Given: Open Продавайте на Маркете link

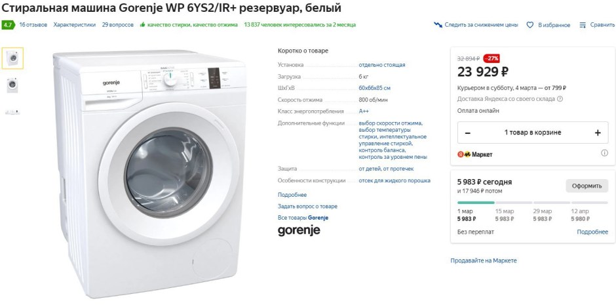Looking at the screenshot, I should [x=484, y=260].
